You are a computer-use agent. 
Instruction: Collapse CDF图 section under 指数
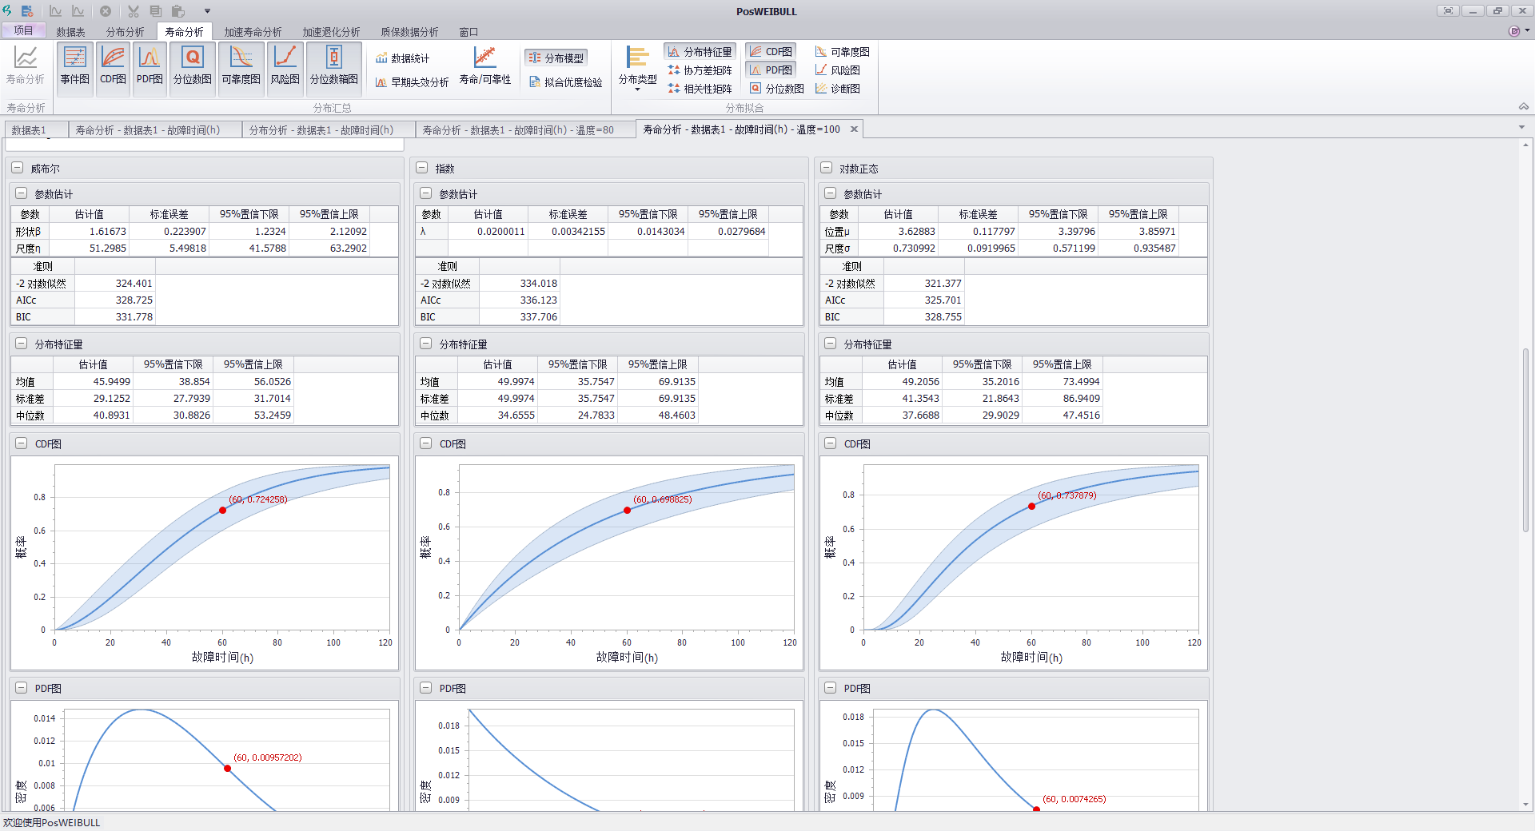(x=426, y=443)
